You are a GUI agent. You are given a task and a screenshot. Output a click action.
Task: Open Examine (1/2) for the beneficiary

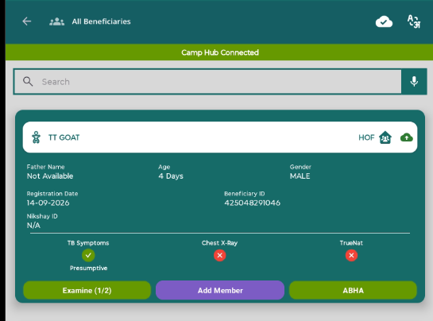pos(87,290)
